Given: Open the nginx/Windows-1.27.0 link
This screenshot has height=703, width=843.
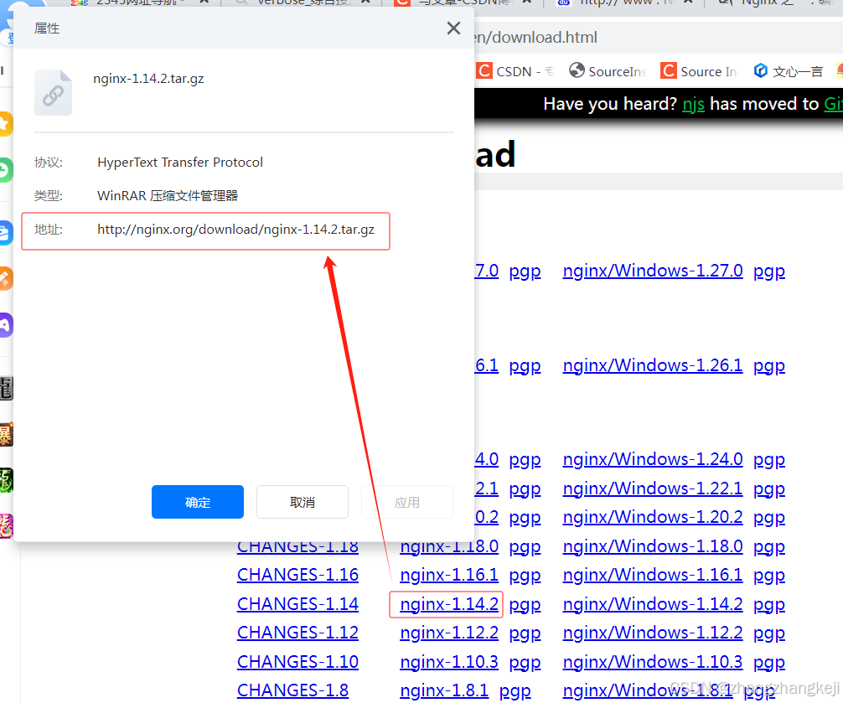Looking at the screenshot, I should (x=653, y=271).
